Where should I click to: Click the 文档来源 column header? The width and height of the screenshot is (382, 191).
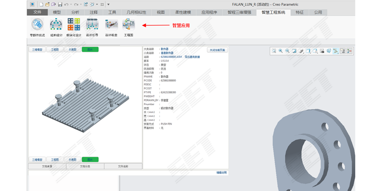click(x=47, y=166)
